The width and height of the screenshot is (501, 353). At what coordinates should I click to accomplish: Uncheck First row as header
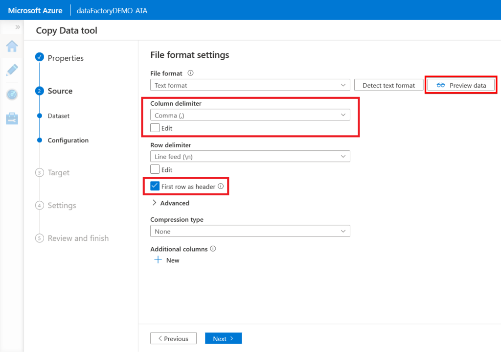(x=155, y=187)
